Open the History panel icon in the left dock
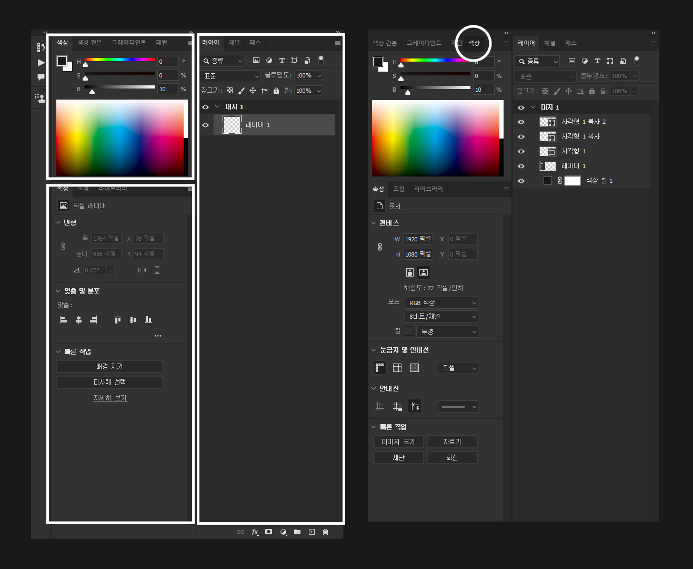 tap(41, 48)
